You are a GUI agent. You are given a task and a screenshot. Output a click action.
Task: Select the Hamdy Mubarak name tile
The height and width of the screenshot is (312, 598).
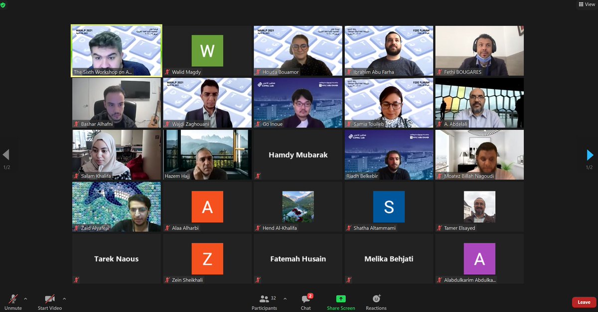[298, 155]
